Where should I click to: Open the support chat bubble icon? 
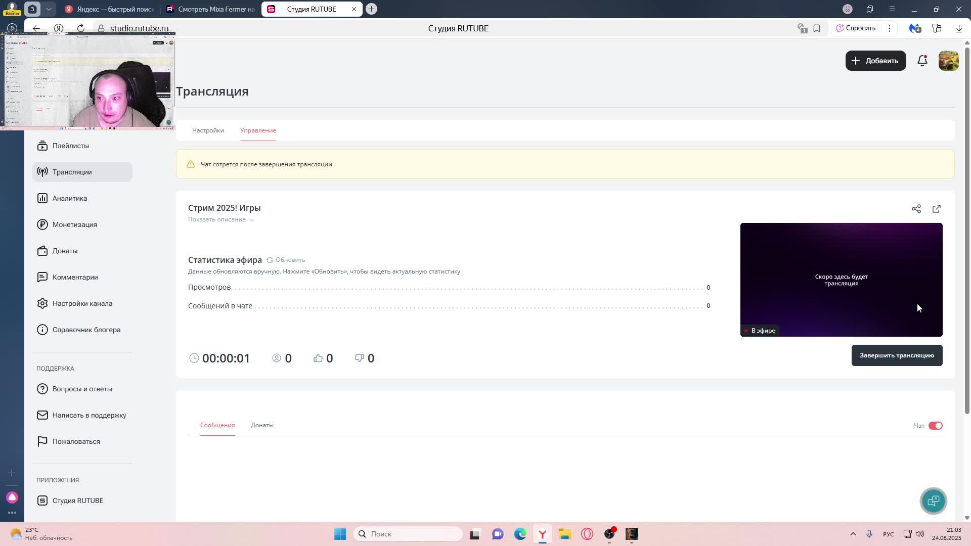pos(933,500)
